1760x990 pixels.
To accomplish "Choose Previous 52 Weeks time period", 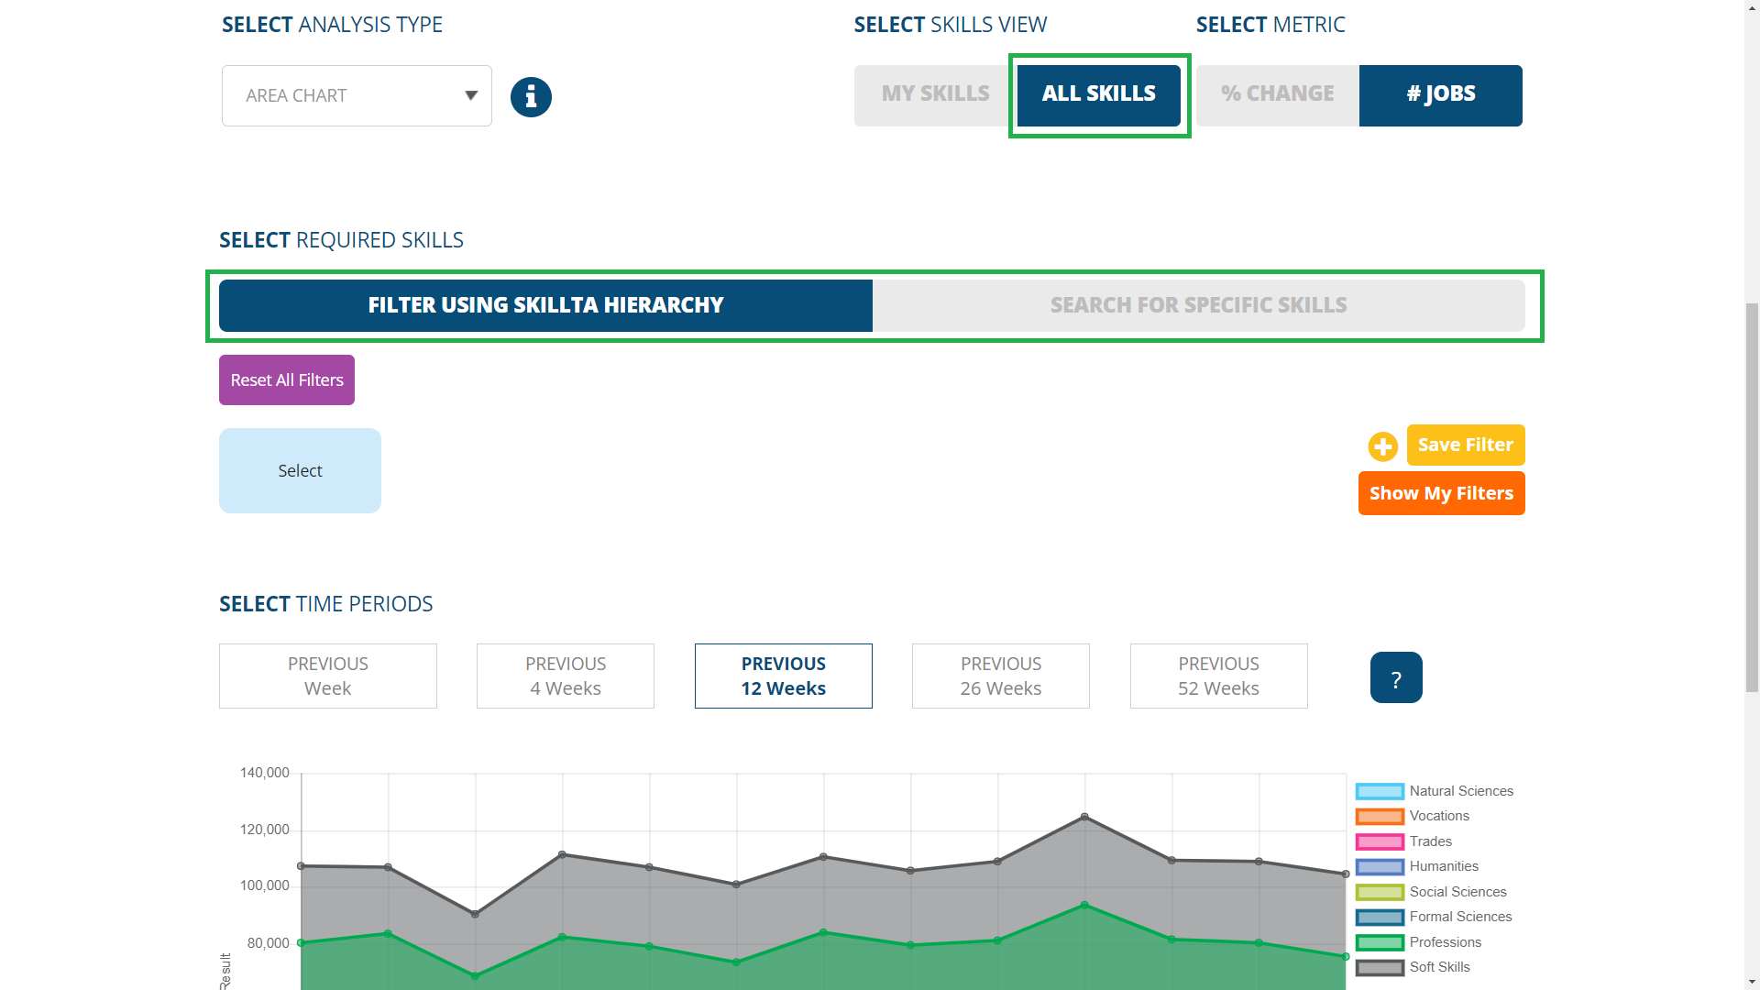I will pyautogui.click(x=1217, y=676).
